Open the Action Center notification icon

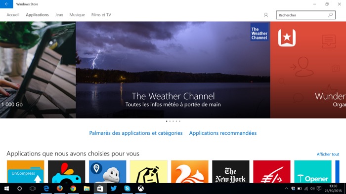tap(319, 189)
